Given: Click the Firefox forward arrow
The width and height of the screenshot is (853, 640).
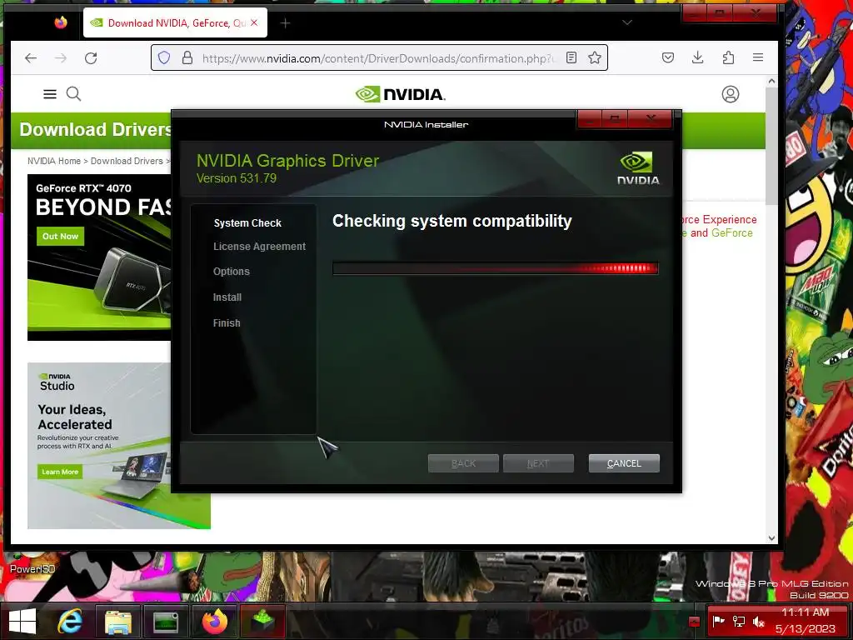Looking at the screenshot, I should coord(61,57).
